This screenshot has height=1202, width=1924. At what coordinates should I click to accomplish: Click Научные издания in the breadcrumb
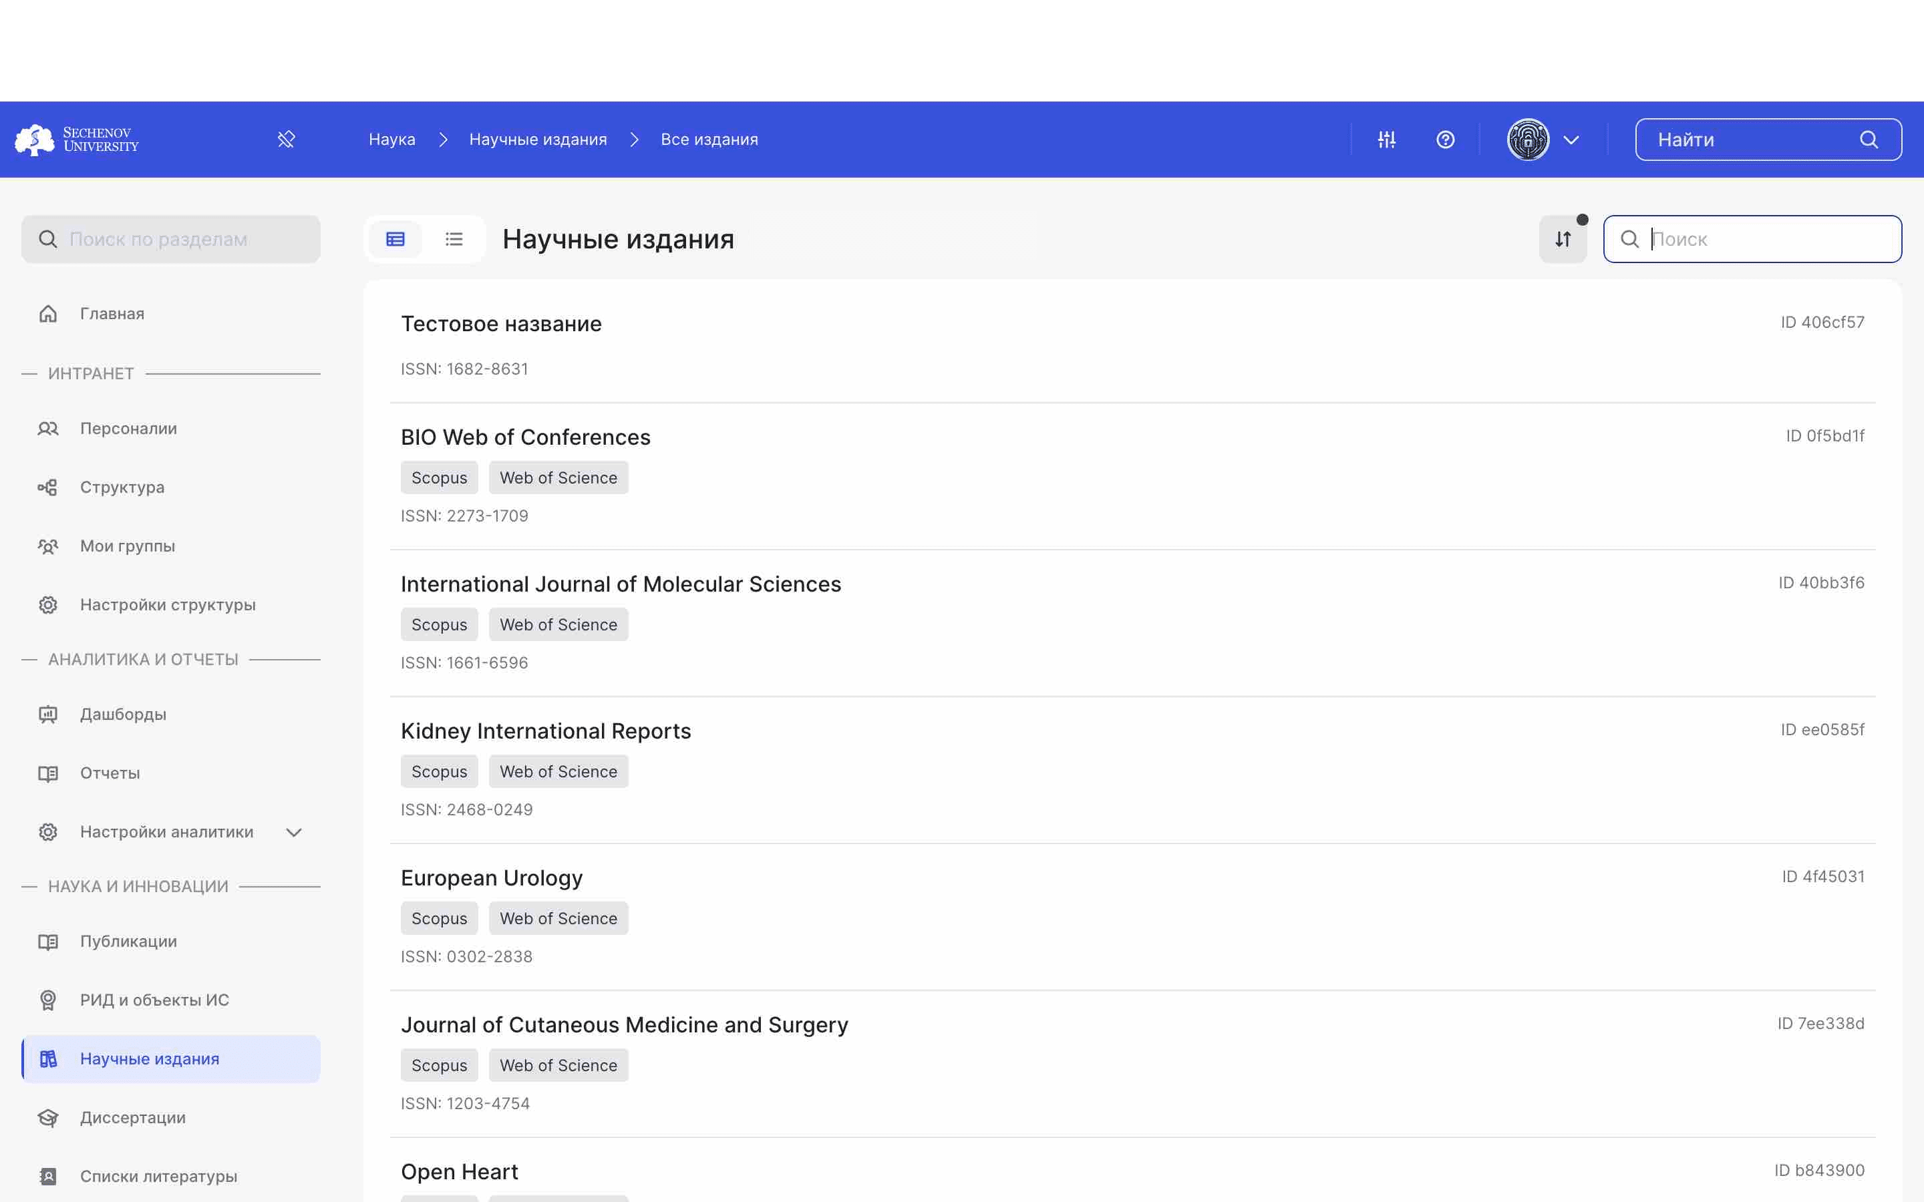[x=538, y=140]
